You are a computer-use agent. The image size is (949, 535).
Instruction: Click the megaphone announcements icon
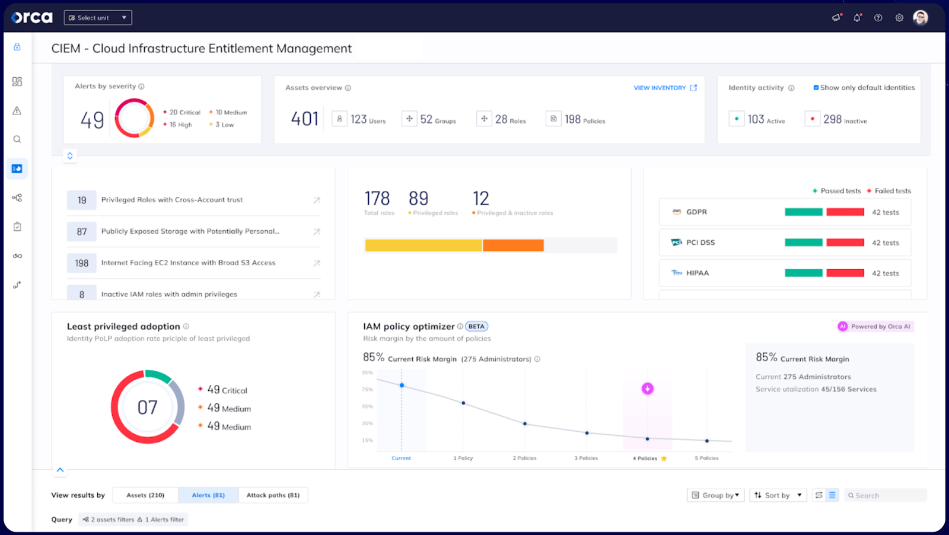[x=836, y=18]
